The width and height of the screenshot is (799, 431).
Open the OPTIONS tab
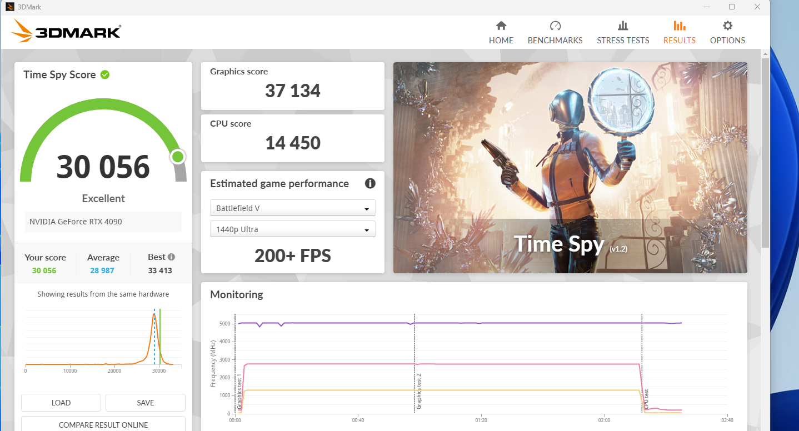click(727, 33)
